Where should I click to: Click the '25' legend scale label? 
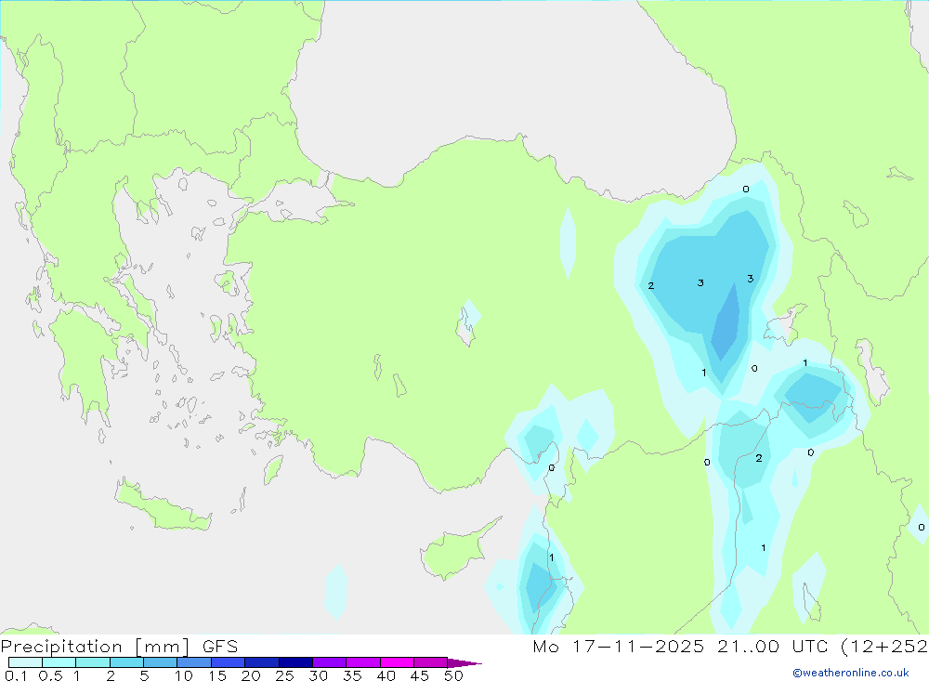tap(285, 675)
